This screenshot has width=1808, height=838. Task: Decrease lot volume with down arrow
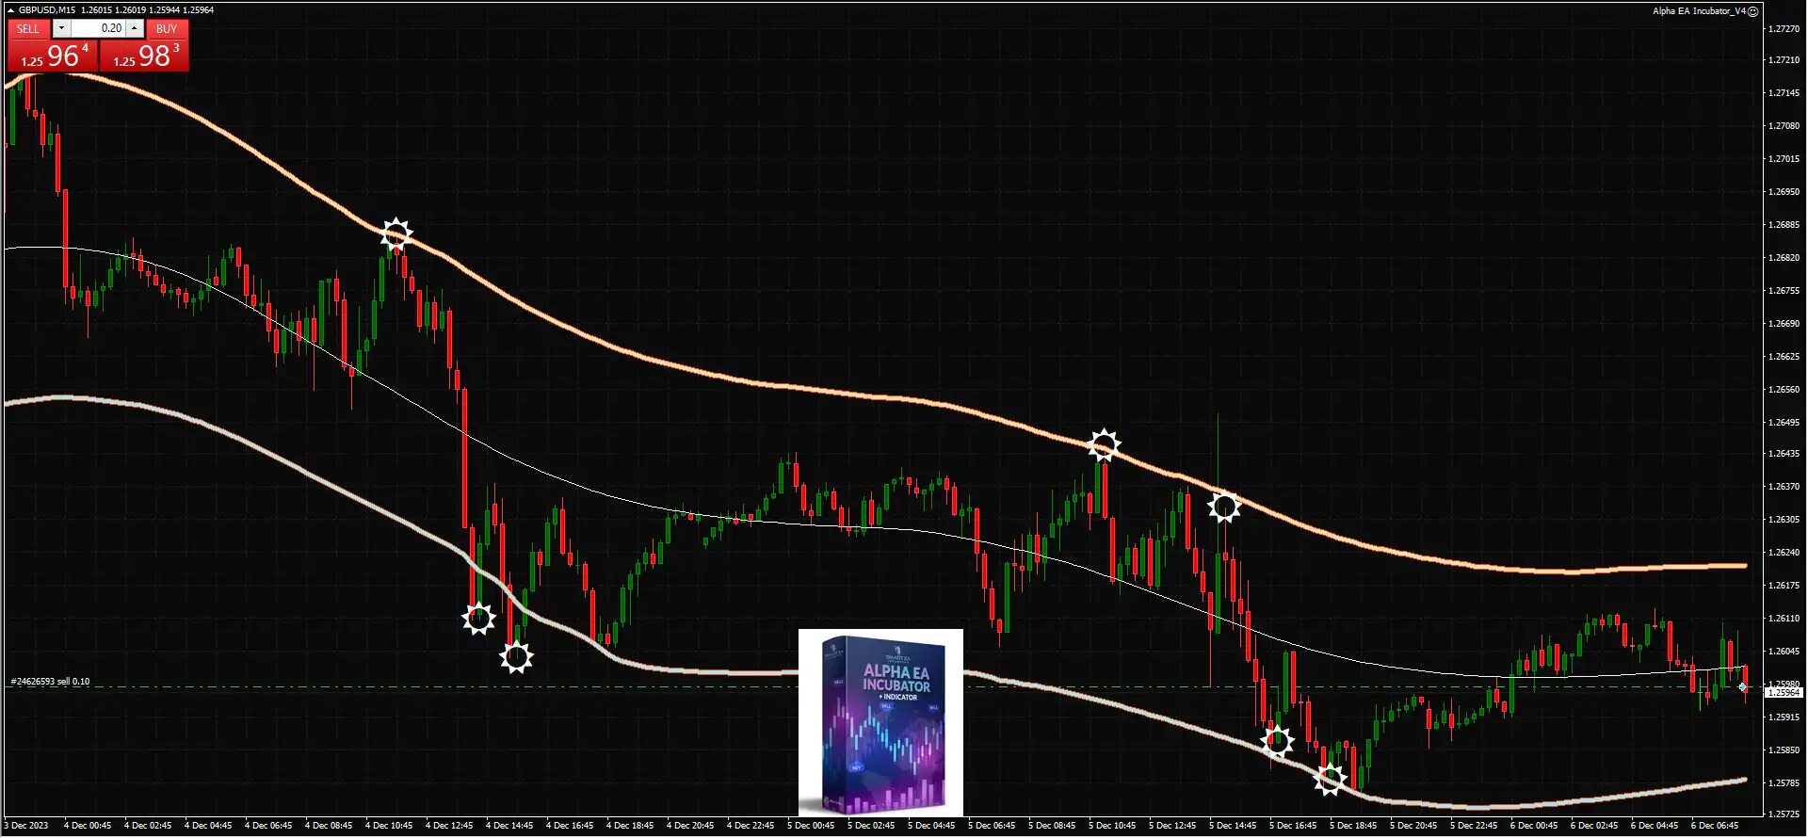pyautogui.click(x=61, y=28)
